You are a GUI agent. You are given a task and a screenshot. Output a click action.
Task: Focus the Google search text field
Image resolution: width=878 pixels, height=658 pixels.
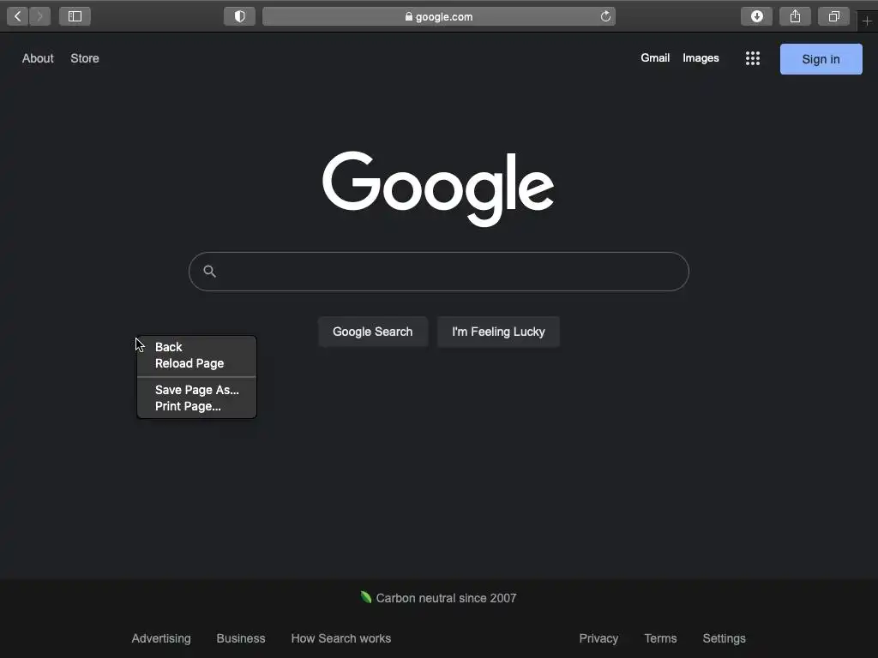(x=439, y=272)
